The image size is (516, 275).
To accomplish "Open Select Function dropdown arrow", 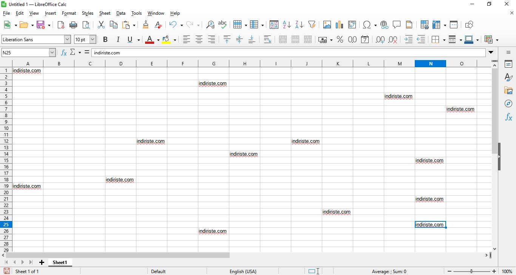I will pos(80,53).
